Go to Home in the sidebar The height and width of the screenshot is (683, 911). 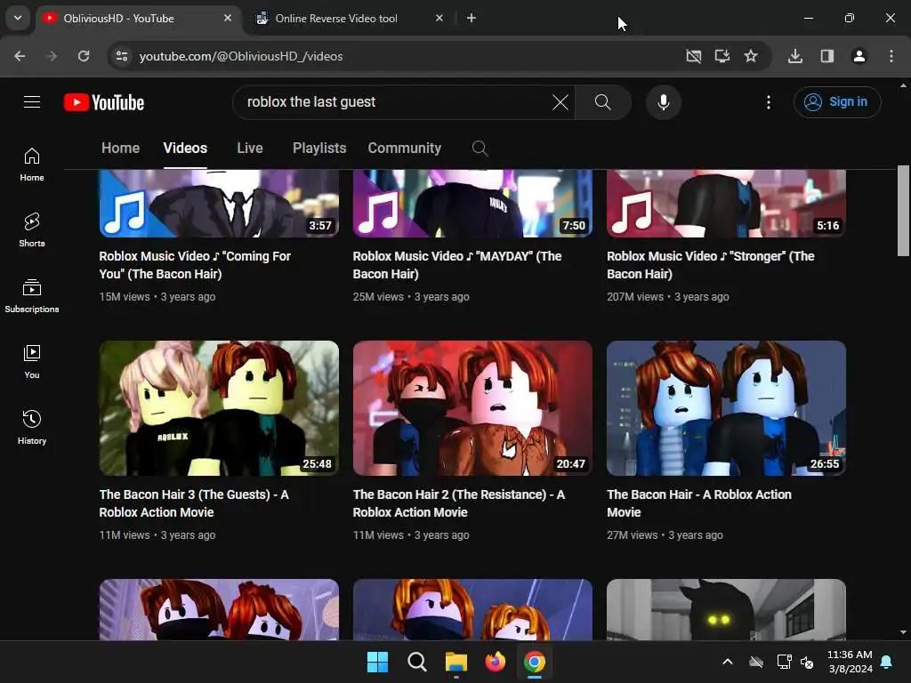(32, 165)
